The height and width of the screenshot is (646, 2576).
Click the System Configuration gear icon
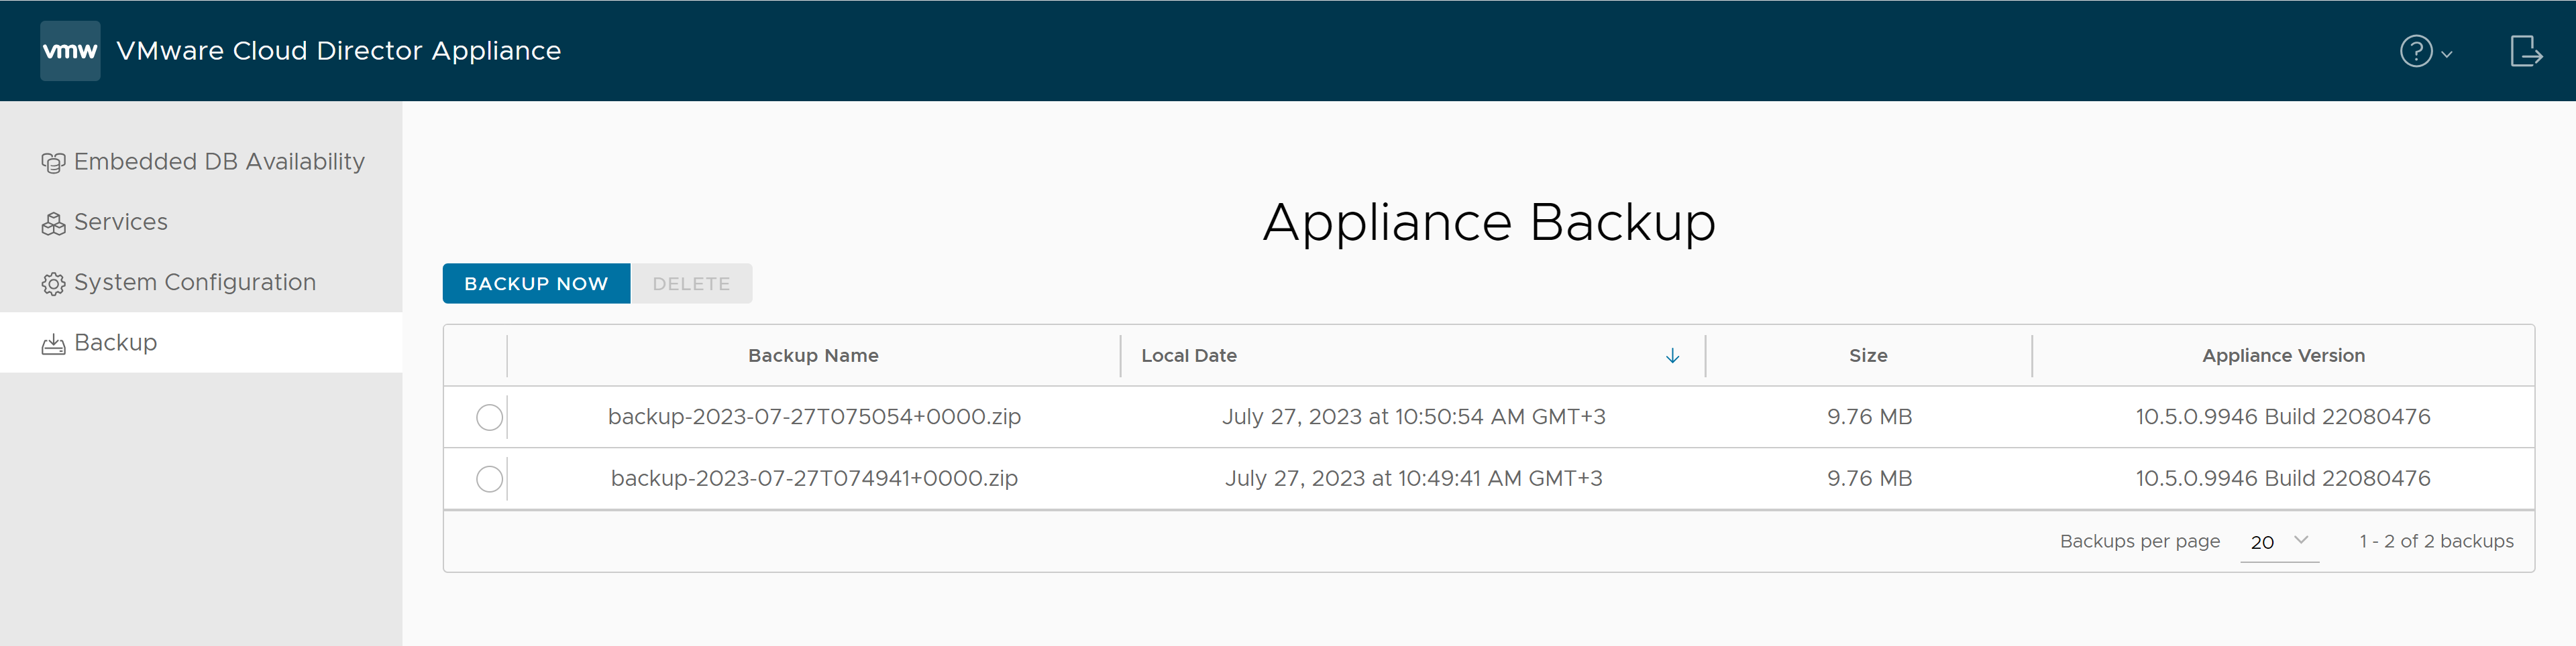pyautogui.click(x=53, y=283)
